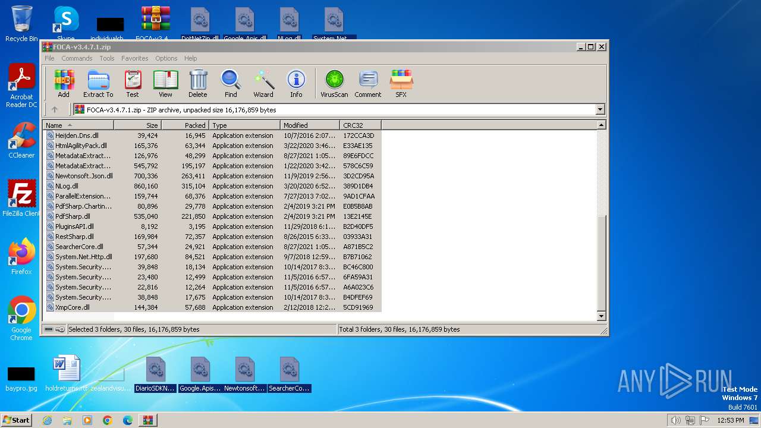Select SearcherCore.dll row
The image size is (761, 428).
(x=212, y=247)
